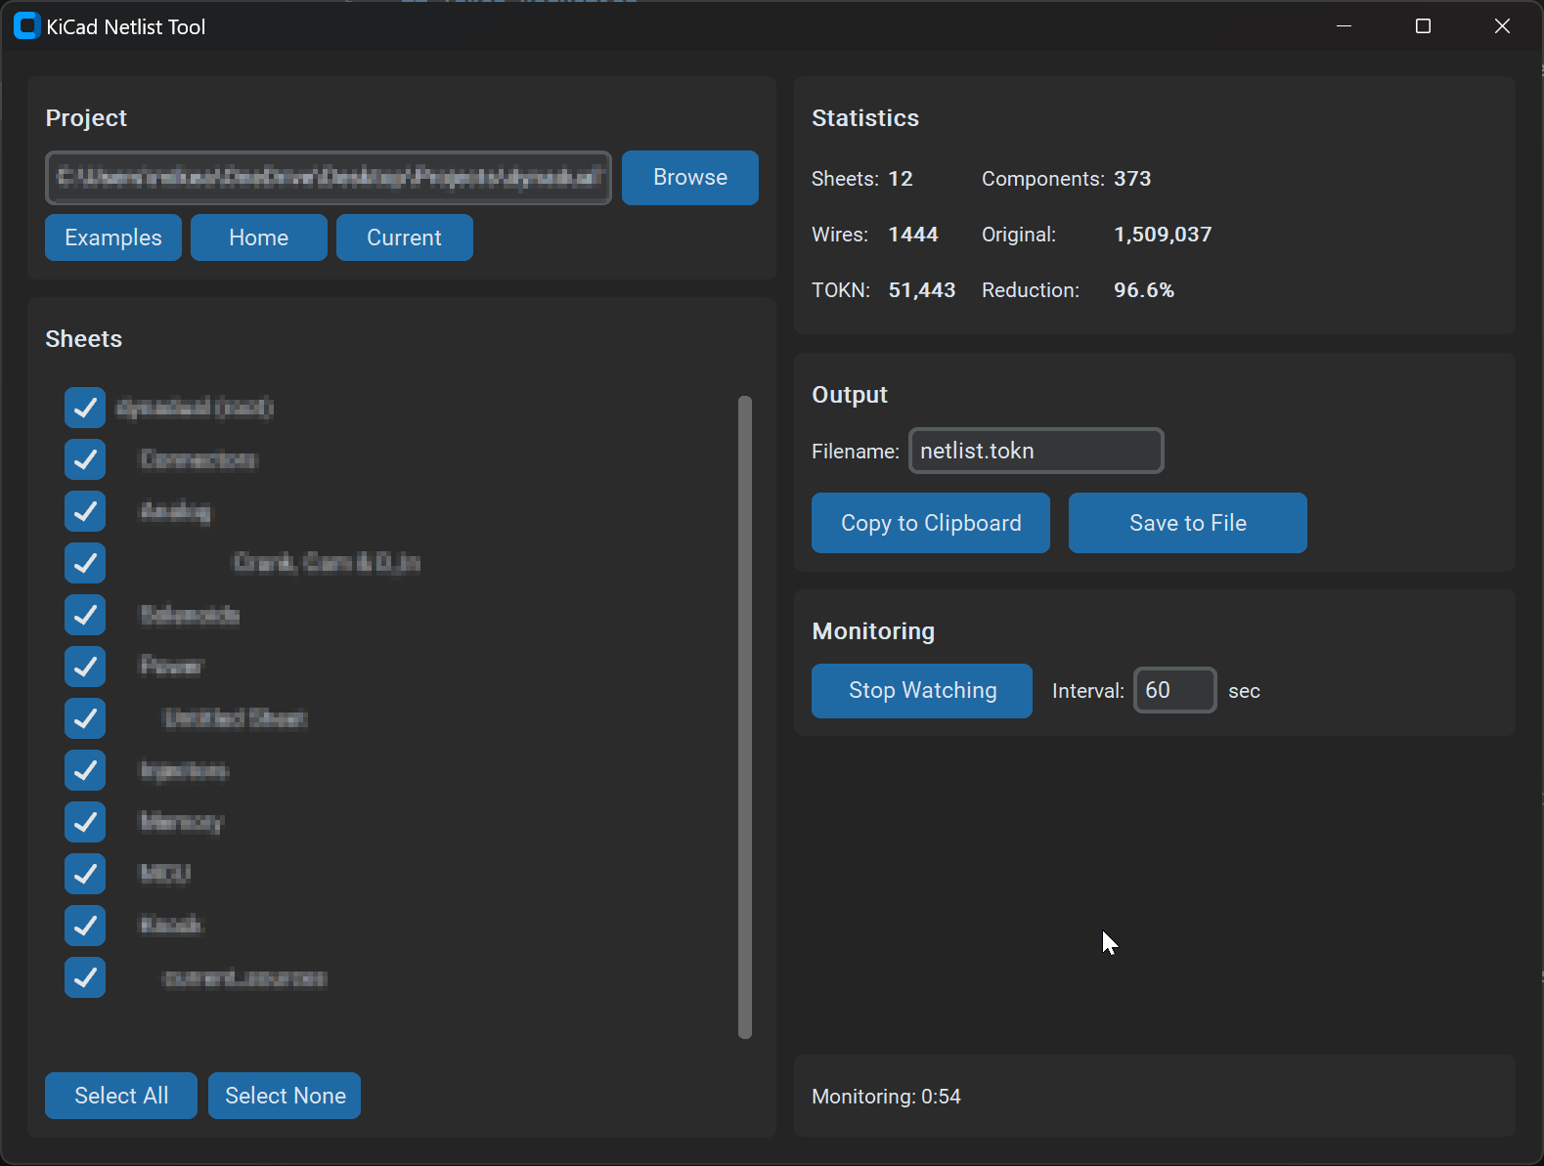Maximize the KiCad Netlist Tool window

coord(1424,26)
